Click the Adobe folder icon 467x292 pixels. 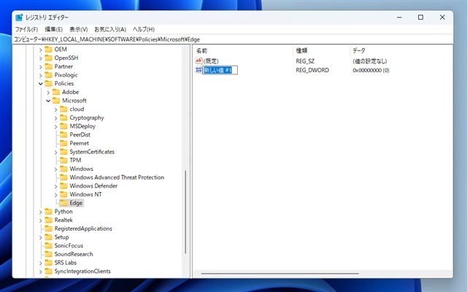tap(56, 92)
